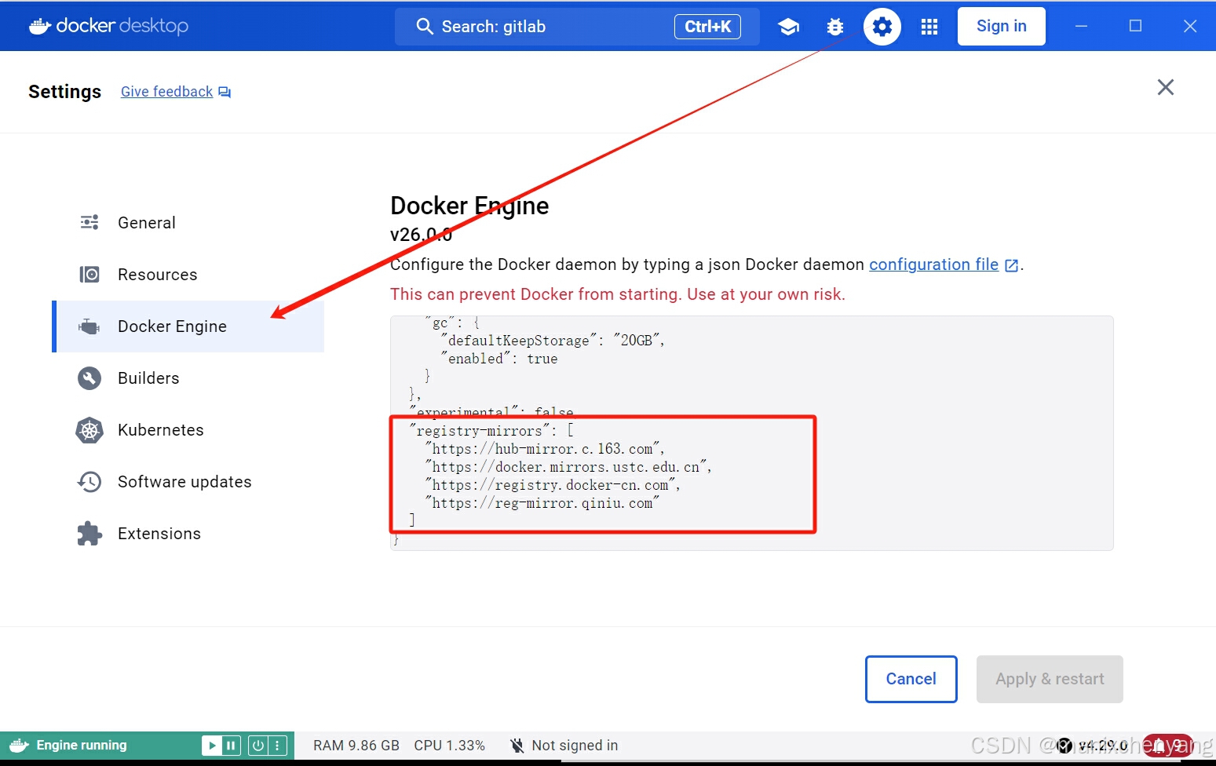Screen dimensions: 1216x766
Task: Open the Learning center graduation cap icon
Action: click(788, 27)
